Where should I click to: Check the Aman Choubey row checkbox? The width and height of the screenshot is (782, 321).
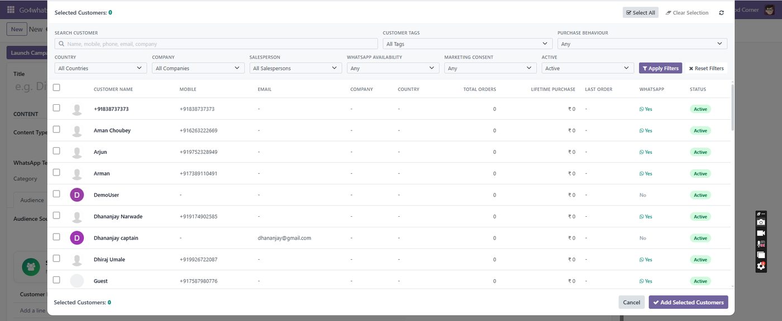[56, 129]
